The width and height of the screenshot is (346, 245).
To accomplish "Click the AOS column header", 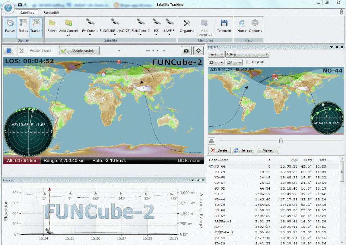I will coord(294,160).
